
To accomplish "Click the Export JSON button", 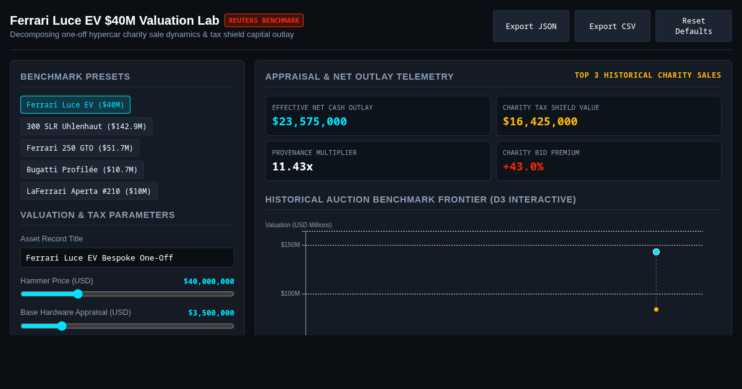I will 531,26.
